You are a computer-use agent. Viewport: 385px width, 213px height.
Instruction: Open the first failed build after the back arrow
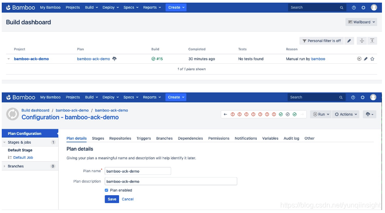coord(232,114)
